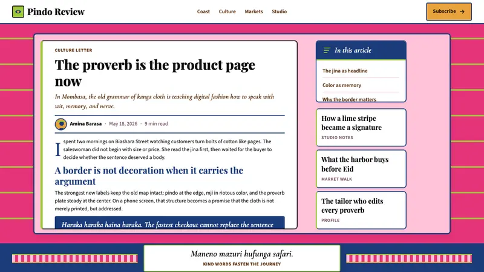Click the MARKET WALK tag
Screen dimensions: 484x272
pyautogui.click(x=337, y=179)
